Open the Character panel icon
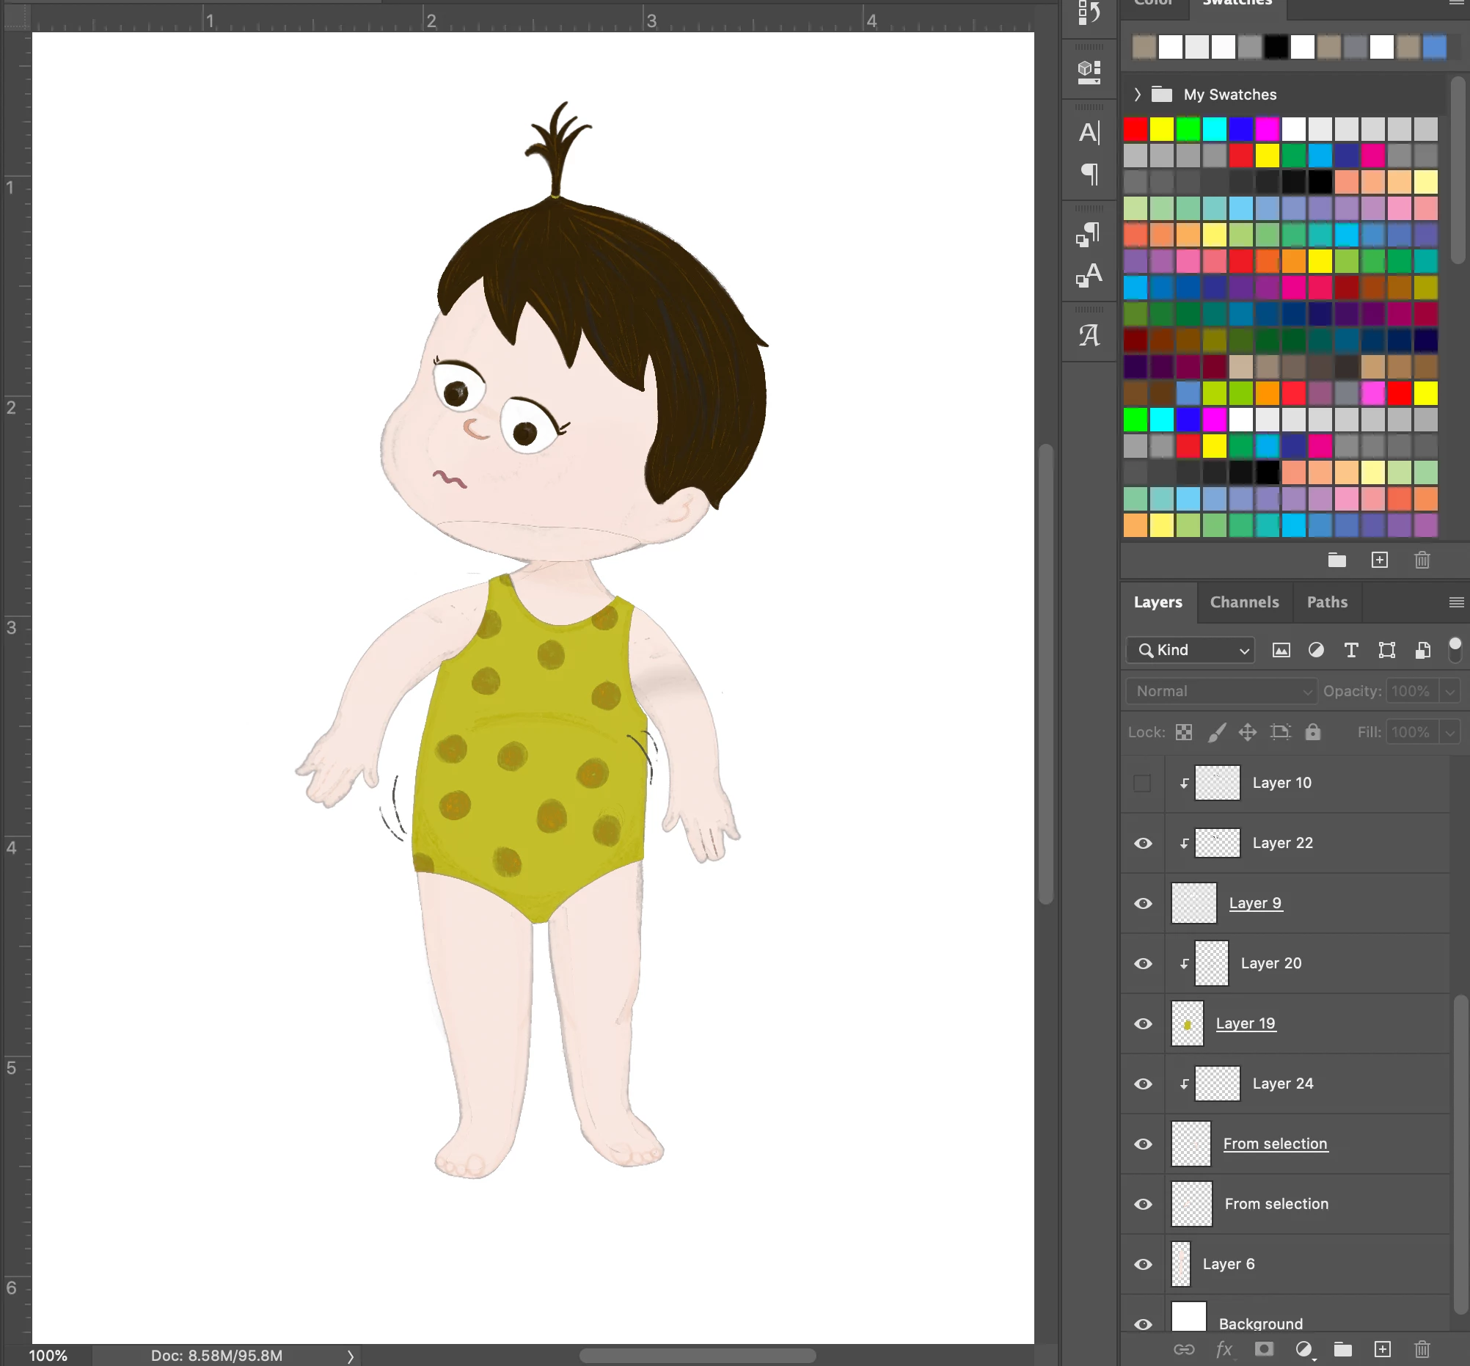This screenshot has width=1470, height=1366. pos(1089,133)
